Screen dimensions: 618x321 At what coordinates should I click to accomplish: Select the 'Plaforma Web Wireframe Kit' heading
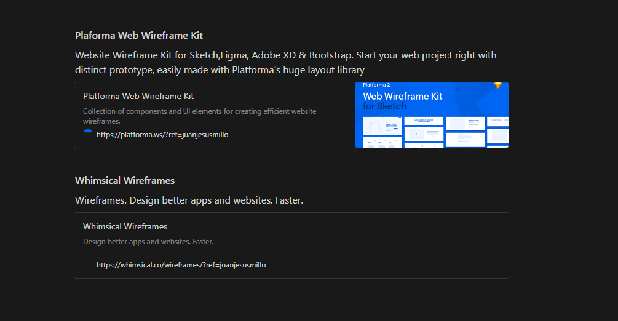139,35
